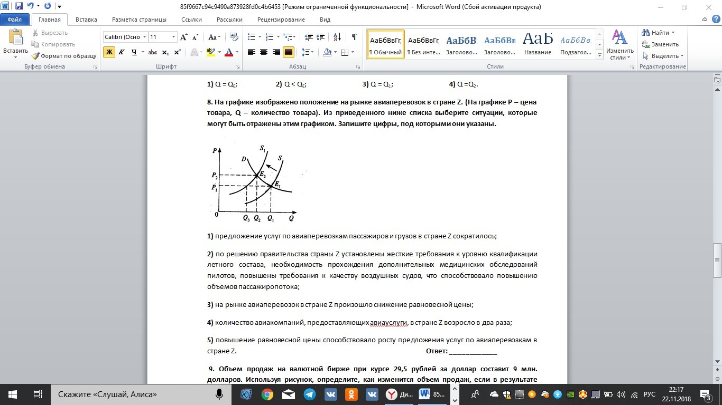Apply superscript formatting
The image size is (722, 405).
click(177, 52)
